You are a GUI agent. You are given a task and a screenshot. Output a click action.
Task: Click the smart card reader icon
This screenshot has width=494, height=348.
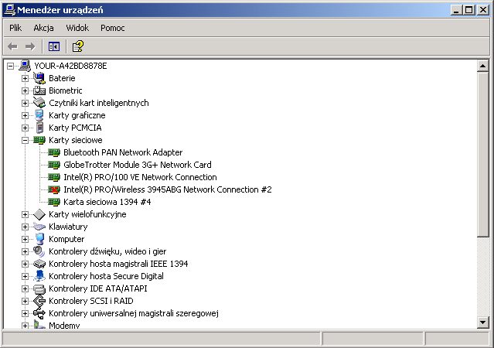pyautogui.click(x=39, y=103)
